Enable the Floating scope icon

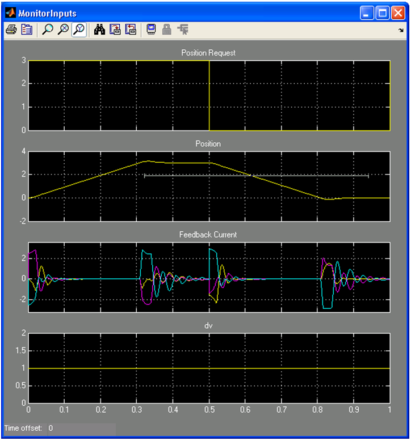pos(151,29)
